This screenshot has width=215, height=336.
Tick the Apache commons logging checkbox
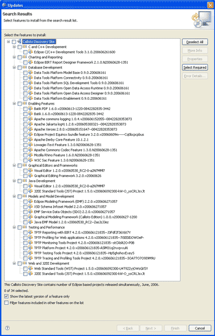25,119
